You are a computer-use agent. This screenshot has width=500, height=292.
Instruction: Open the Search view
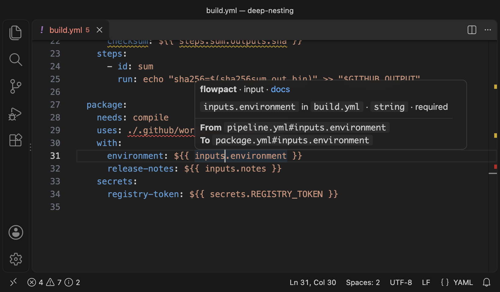coord(16,60)
